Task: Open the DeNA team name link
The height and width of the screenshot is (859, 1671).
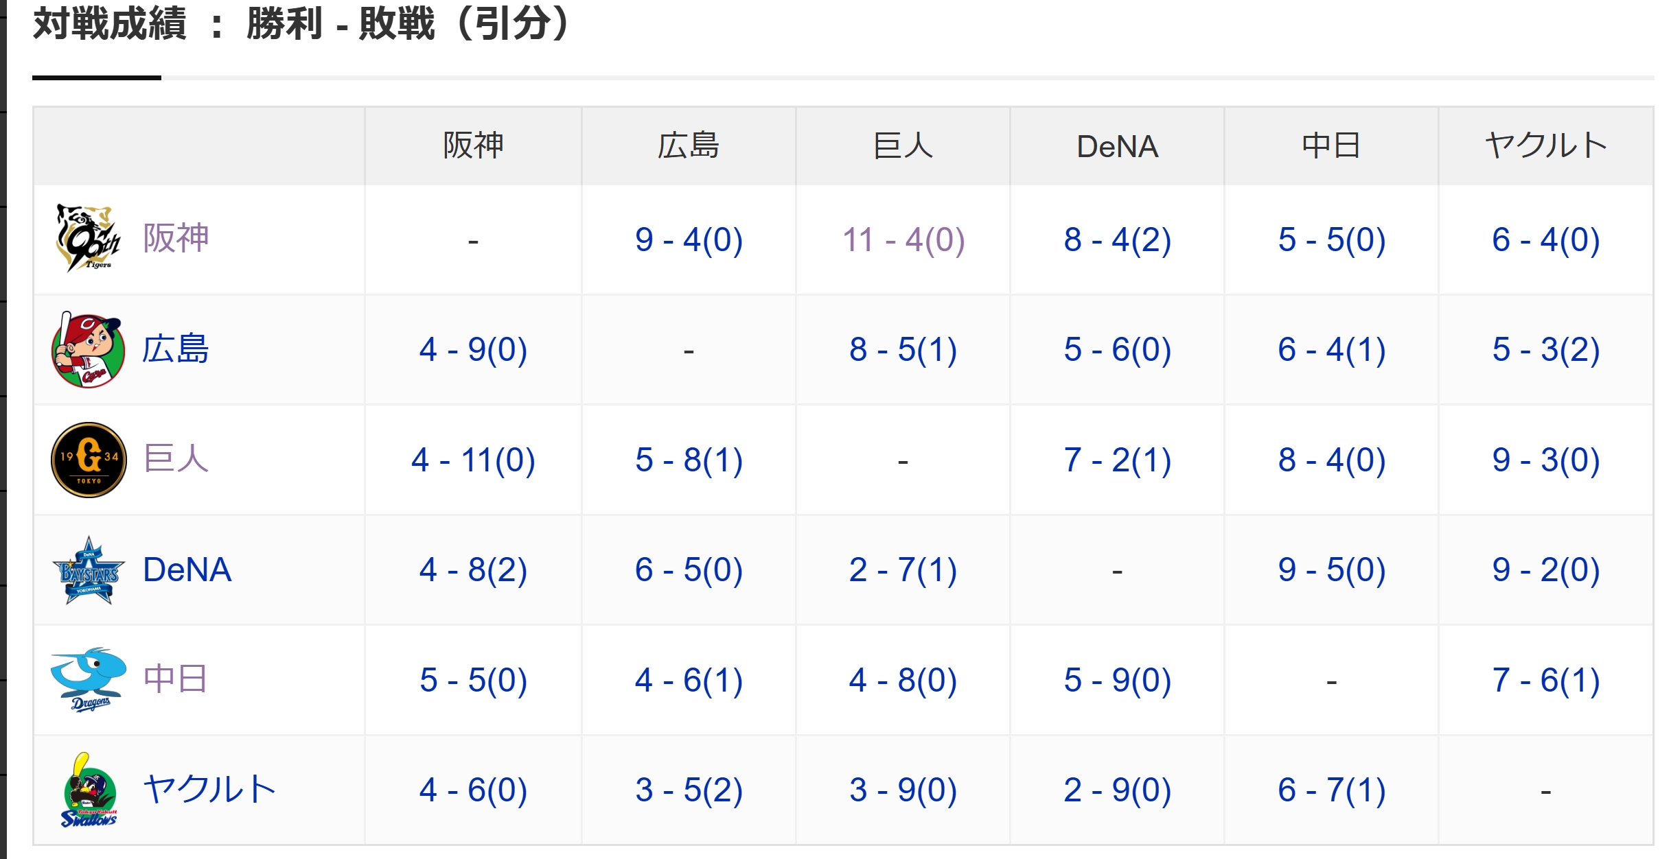Action: point(187,569)
